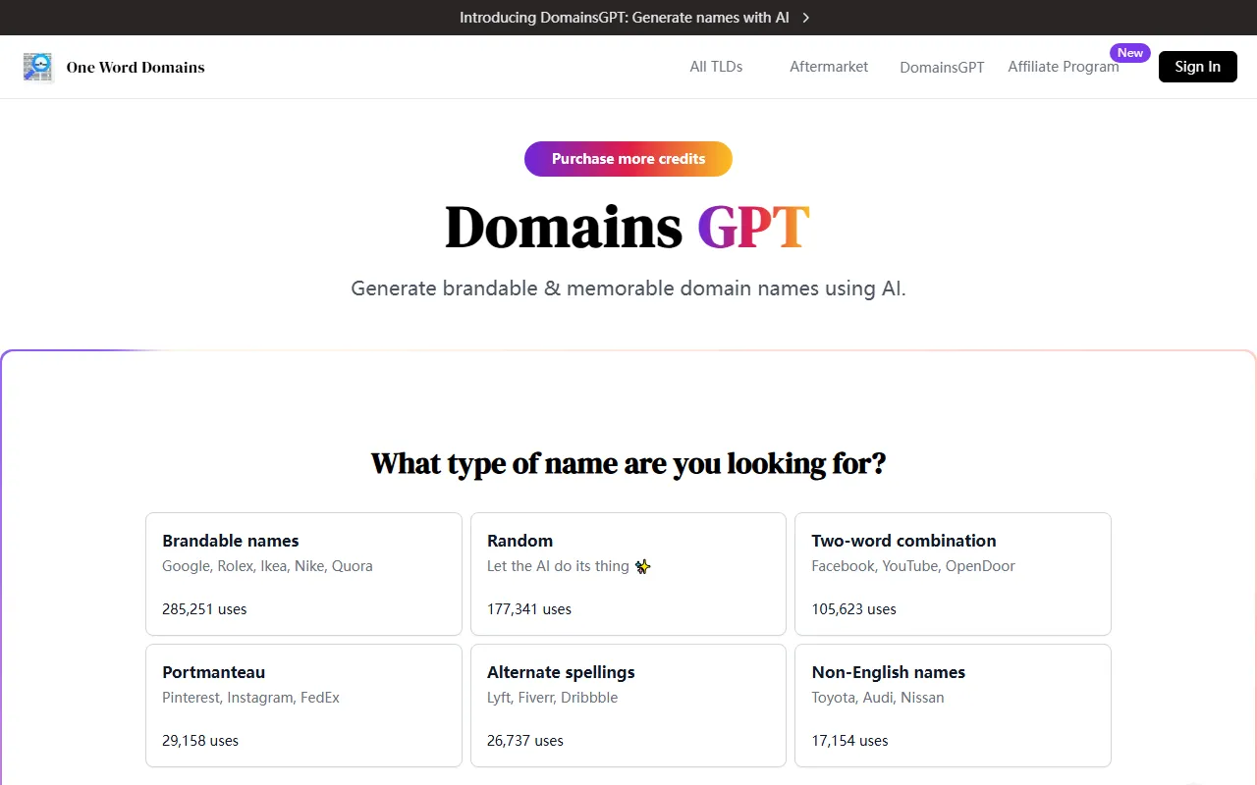Select the Alternate spellings generator
The image size is (1257, 785).
tap(628, 706)
